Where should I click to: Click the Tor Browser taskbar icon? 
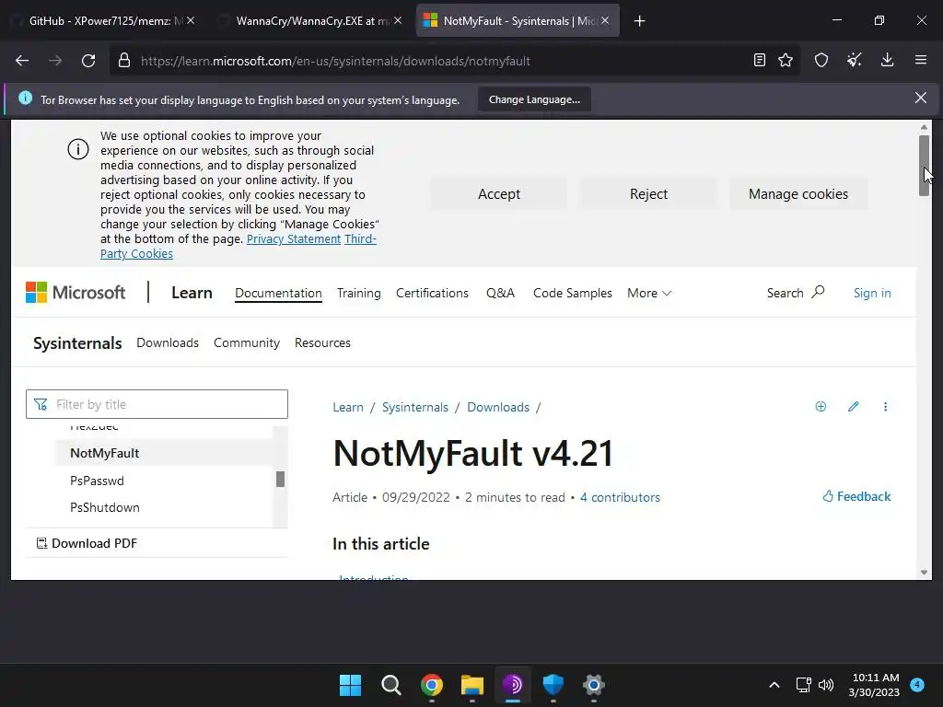pyautogui.click(x=512, y=685)
